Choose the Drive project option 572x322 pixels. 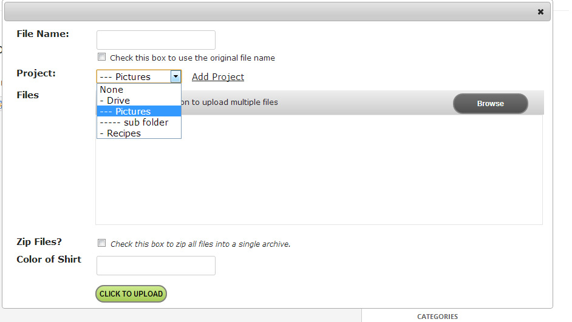point(138,101)
